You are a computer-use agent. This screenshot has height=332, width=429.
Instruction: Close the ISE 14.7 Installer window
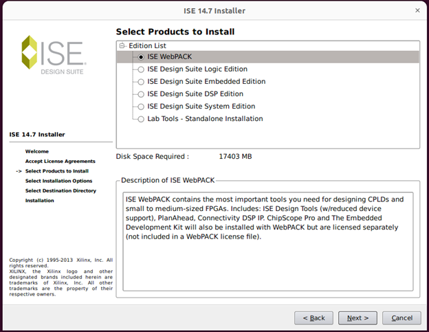pos(417,10)
